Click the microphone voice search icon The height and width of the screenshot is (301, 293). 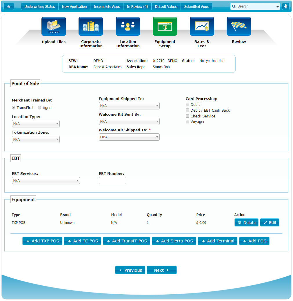[285, 6]
